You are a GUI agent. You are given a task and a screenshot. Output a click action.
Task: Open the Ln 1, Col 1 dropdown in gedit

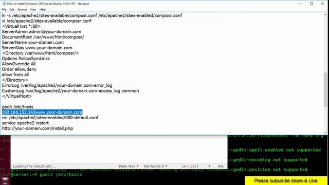click(x=196, y=166)
